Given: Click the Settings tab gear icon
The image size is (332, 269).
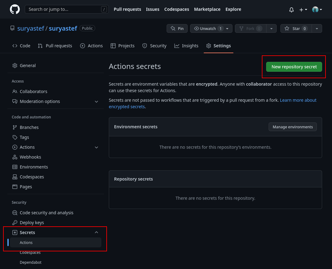Looking at the screenshot, I should (x=209, y=46).
